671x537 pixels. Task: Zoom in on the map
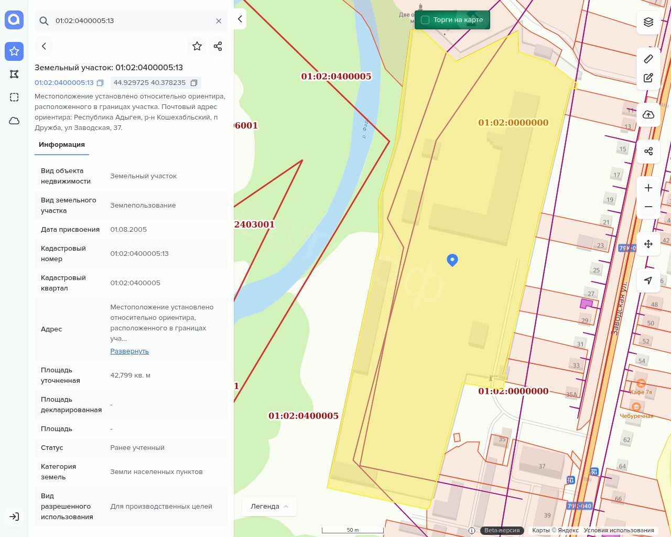click(x=648, y=188)
